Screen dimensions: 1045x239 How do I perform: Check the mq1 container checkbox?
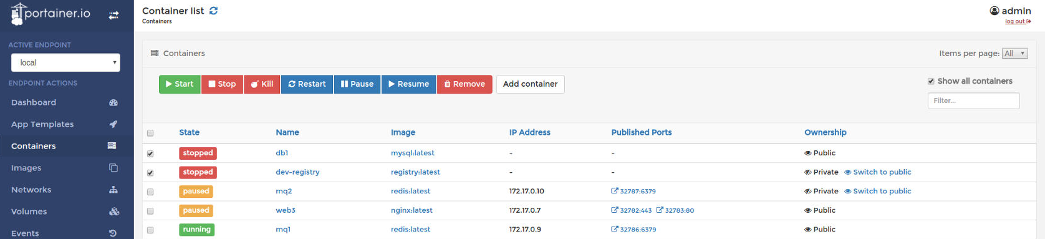click(150, 230)
